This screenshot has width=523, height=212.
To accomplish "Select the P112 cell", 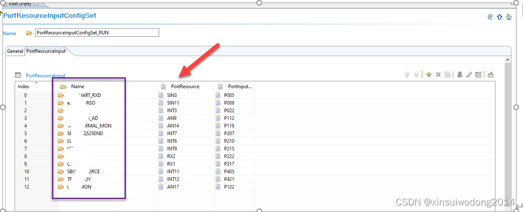I will coord(229,119).
